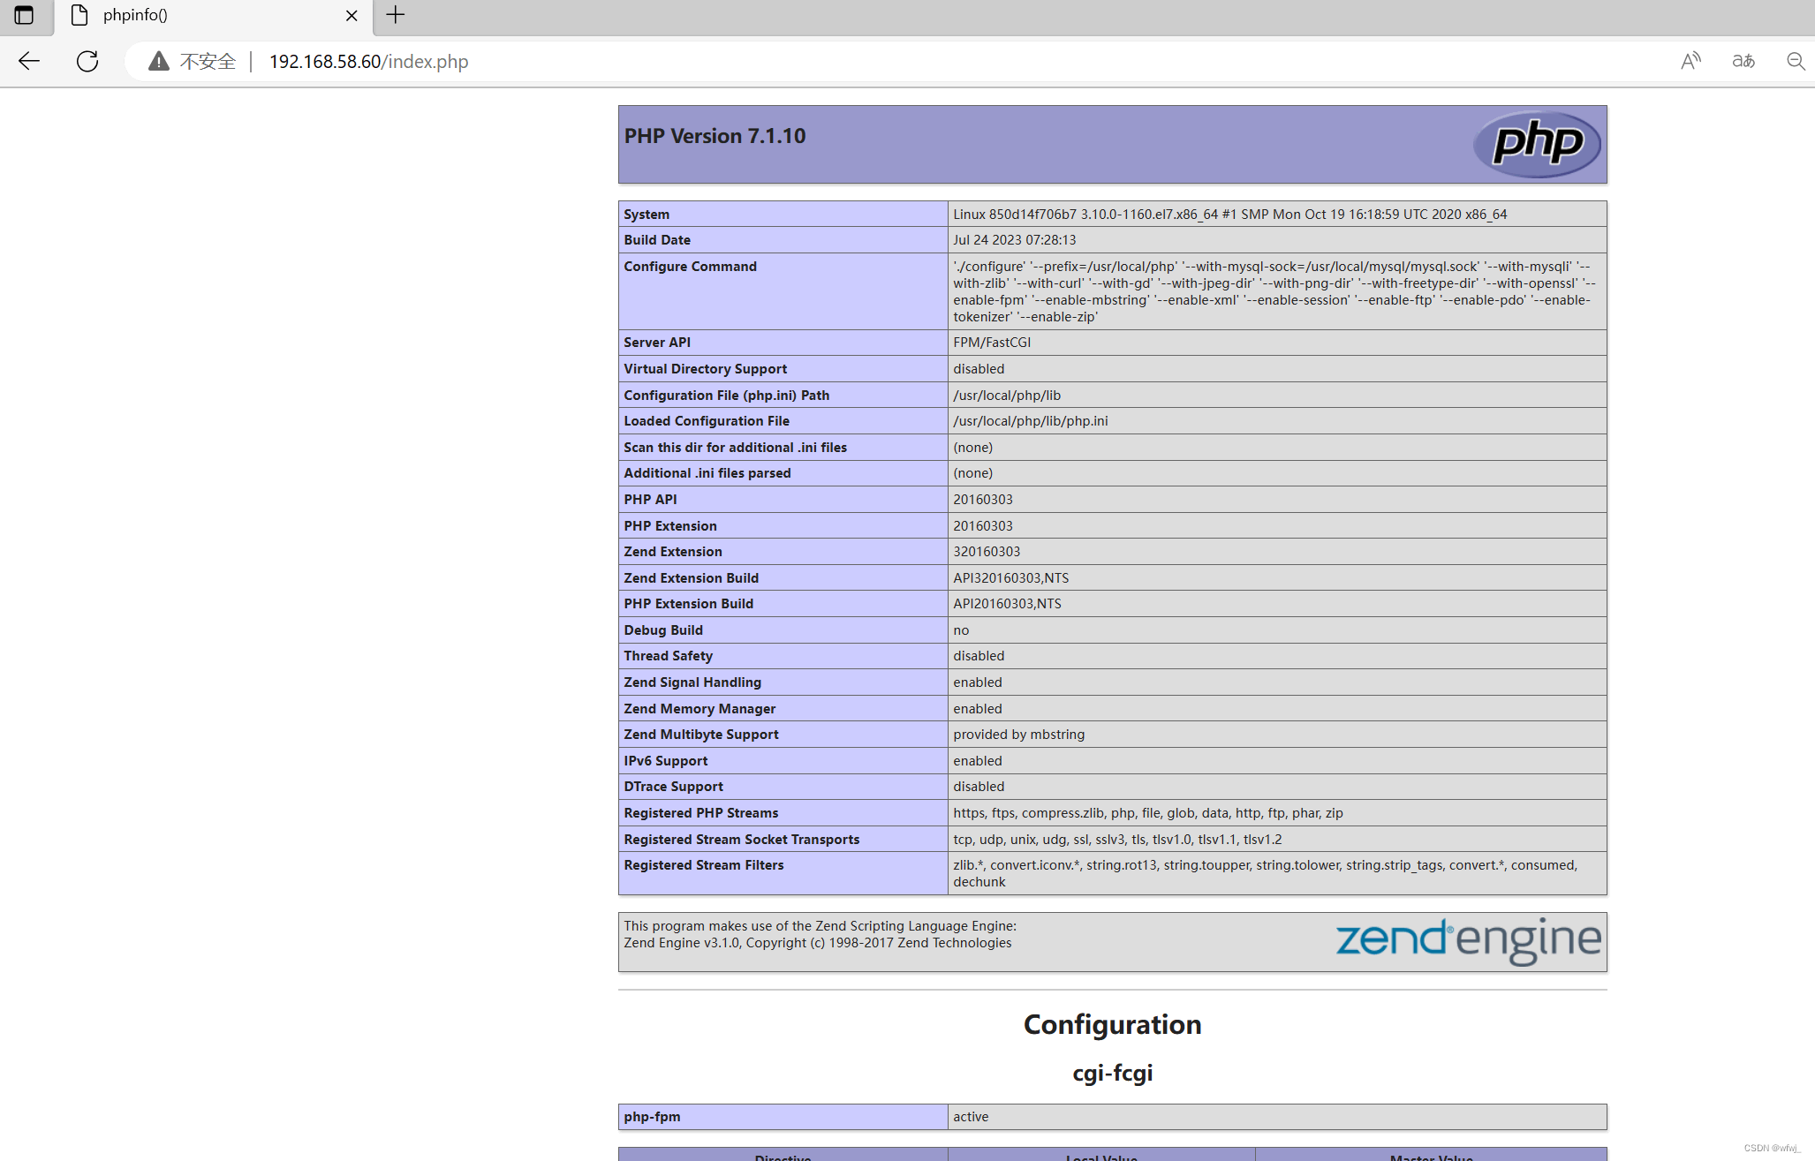
Task: Click the address bar URL 192.168.58.60/index.php
Action: pos(368,61)
